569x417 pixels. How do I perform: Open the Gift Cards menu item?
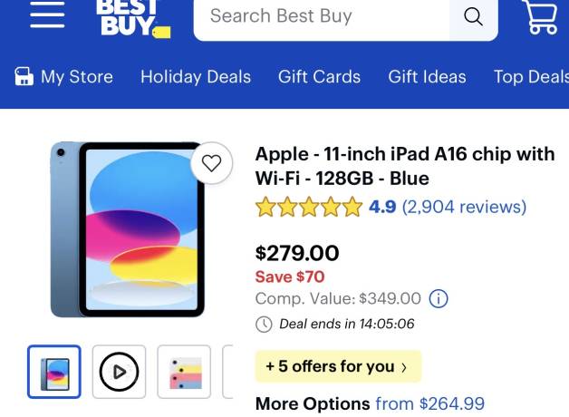pyautogui.click(x=319, y=77)
